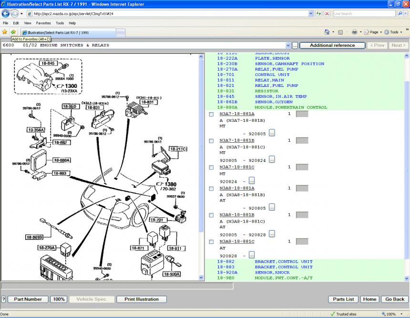The height and width of the screenshot is (318, 410).
Task: Select the checkbox beside N3A8-18-881B
Action: (x=211, y=215)
